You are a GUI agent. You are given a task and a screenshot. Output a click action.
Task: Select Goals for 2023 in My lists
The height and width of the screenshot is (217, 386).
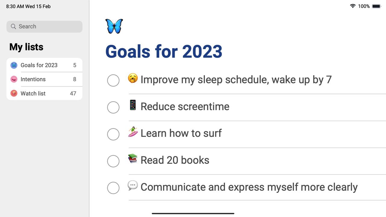39,65
